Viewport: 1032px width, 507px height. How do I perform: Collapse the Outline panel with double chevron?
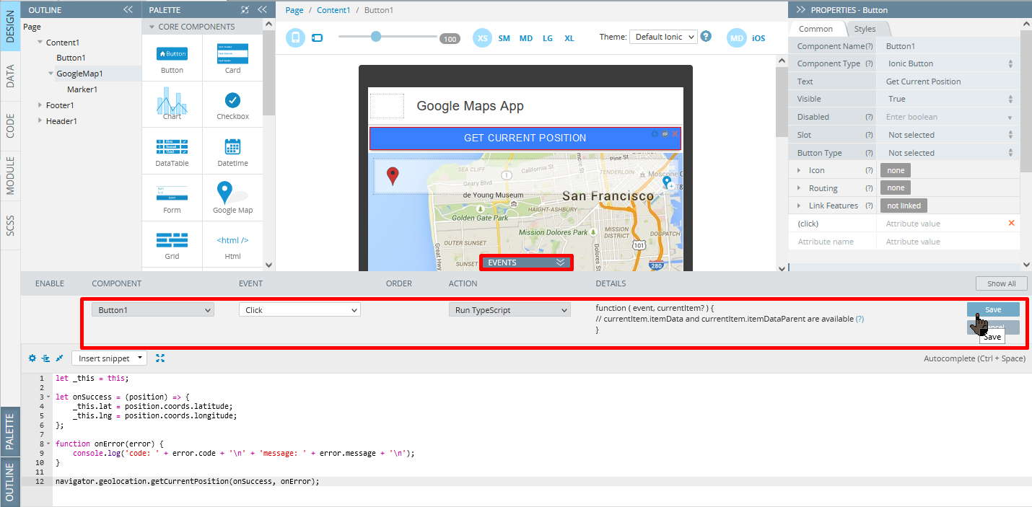[128, 10]
